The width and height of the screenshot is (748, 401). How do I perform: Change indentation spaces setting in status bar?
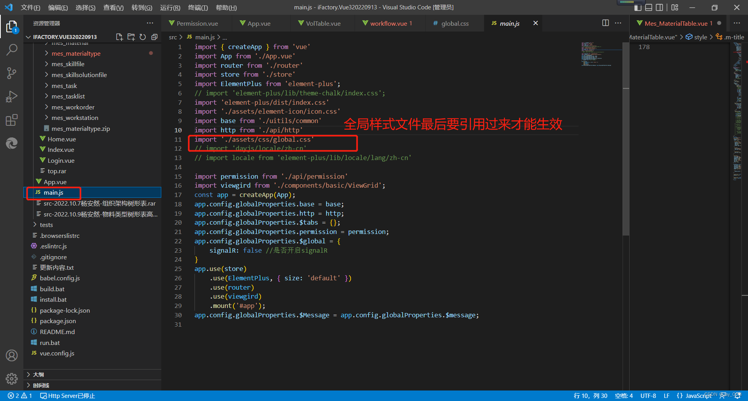click(x=624, y=396)
